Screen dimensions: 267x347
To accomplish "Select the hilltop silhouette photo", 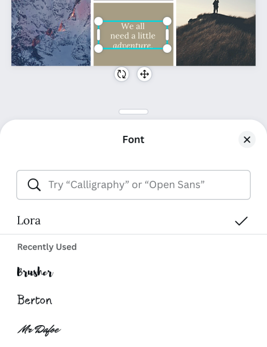I will tap(216, 33).
